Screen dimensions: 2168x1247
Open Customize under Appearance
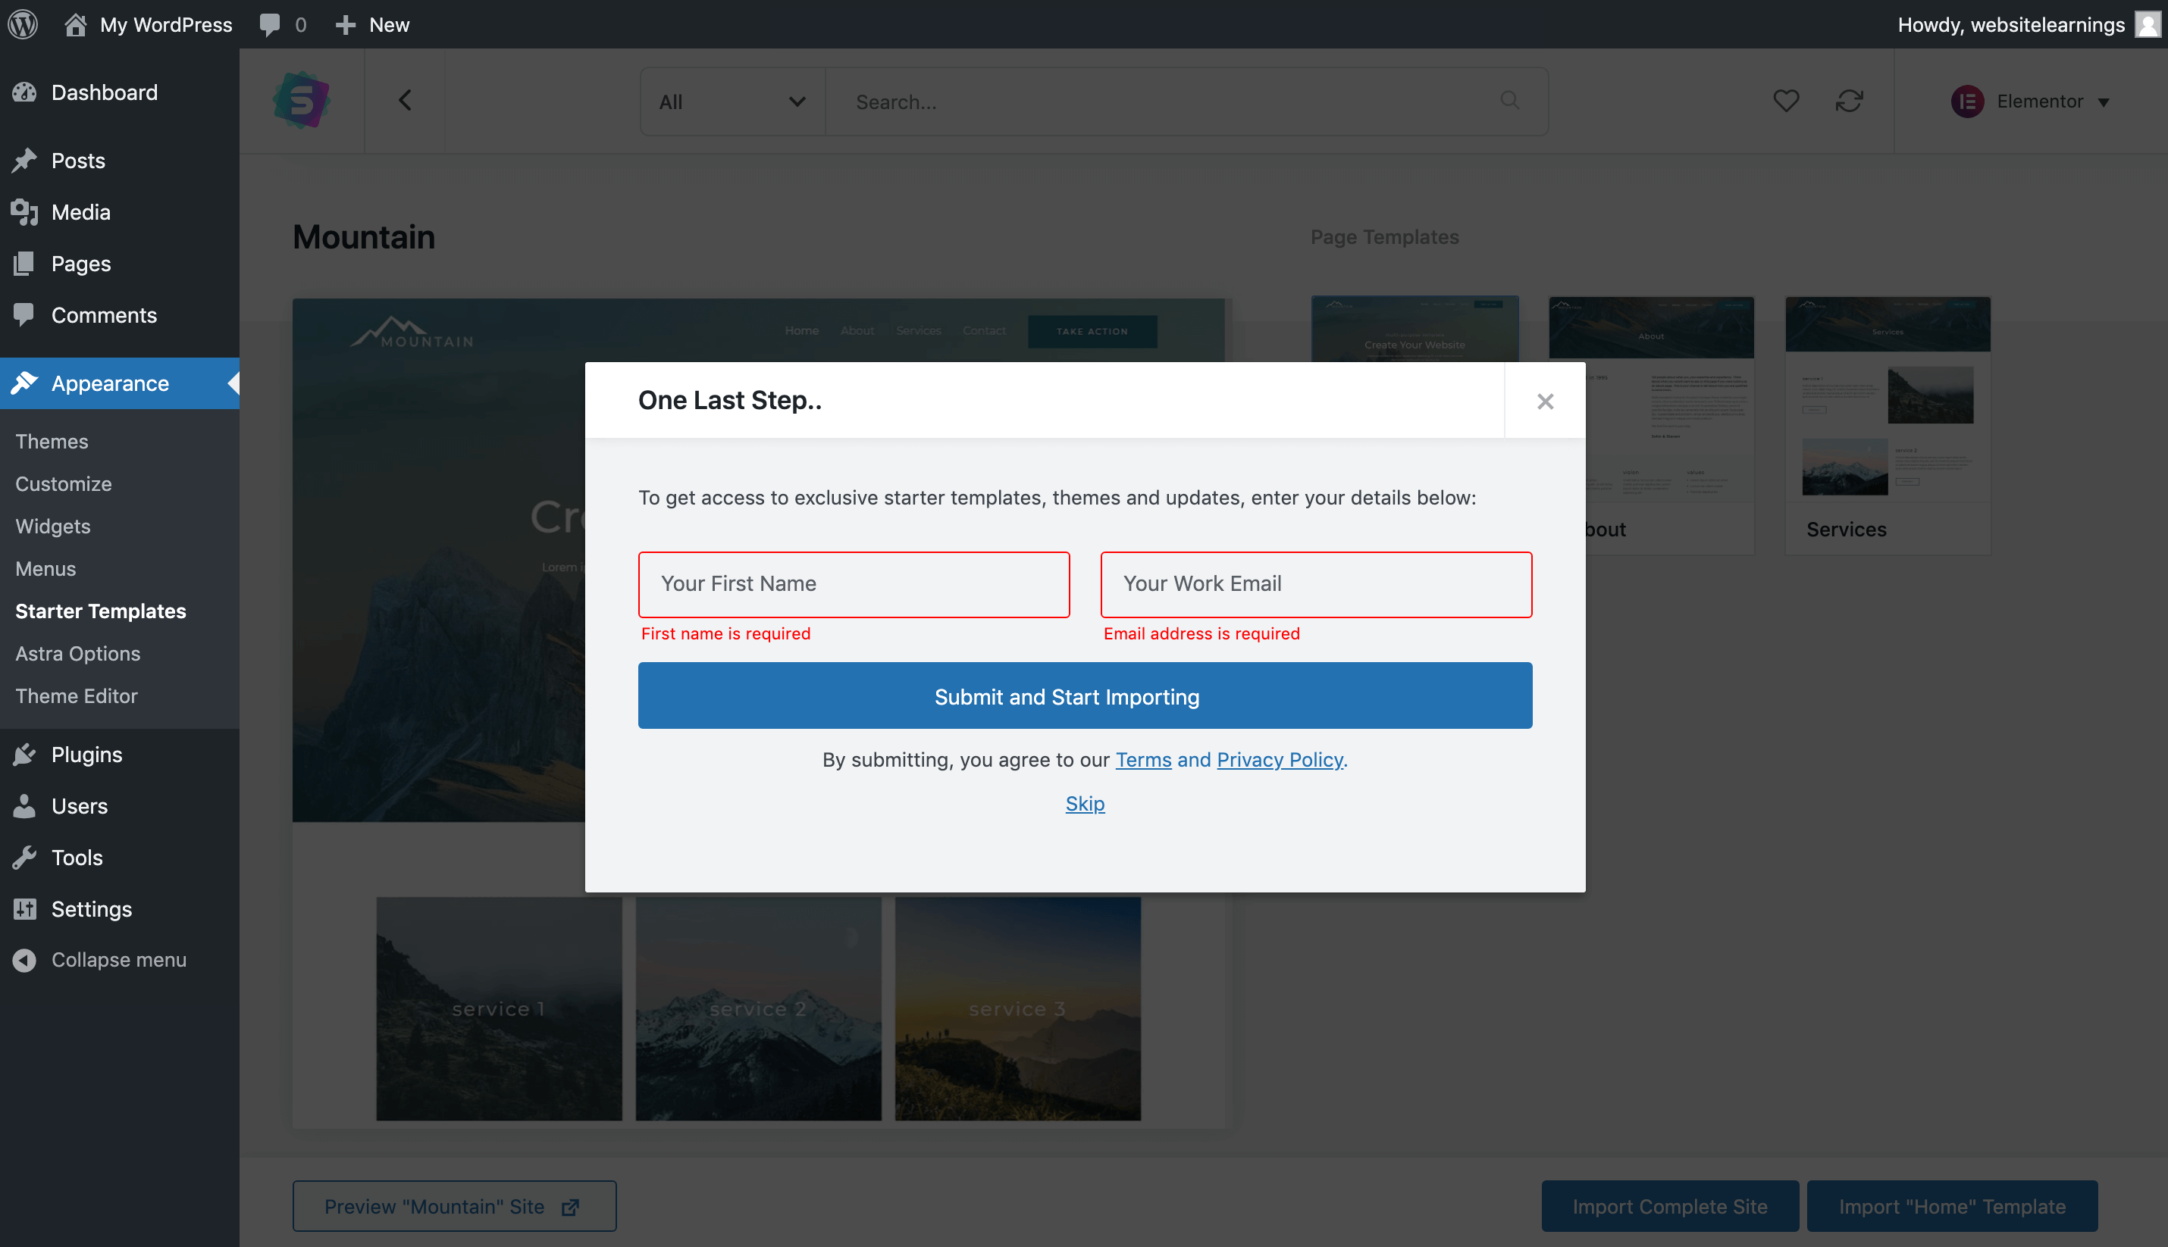point(64,484)
